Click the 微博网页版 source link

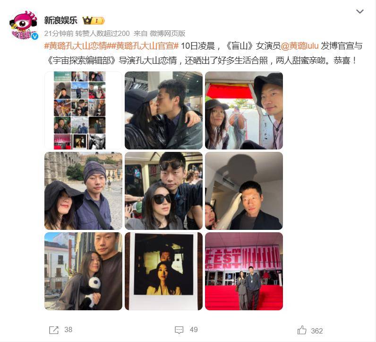click(168, 34)
